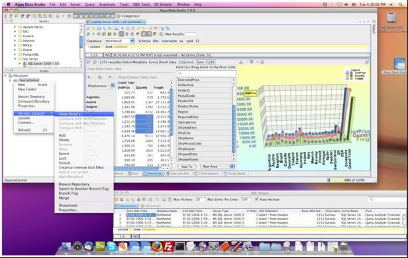The height and width of the screenshot is (258, 408).
Task: Open the Northwind database dropdown
Action: (x=119, y=41)
